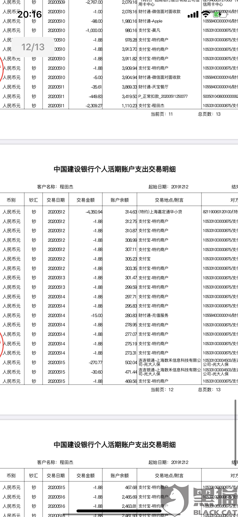Select the balance value 273.31
This screenshot has height=517, width=238.
(131, 353)
